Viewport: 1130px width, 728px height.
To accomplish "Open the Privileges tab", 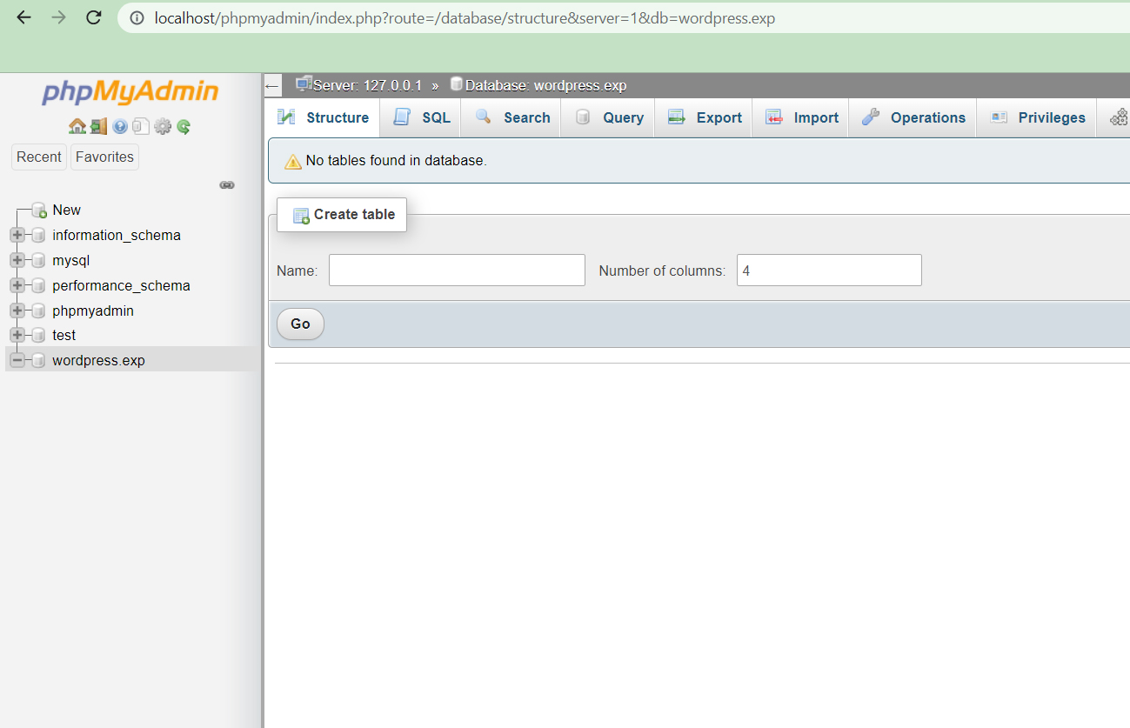I will coord(1038,118).
